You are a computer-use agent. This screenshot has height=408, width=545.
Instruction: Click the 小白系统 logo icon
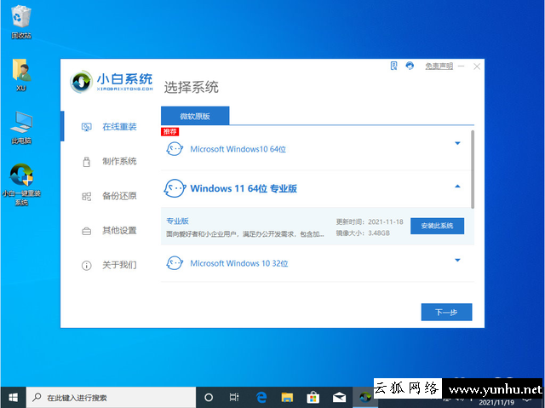(81, 82)
